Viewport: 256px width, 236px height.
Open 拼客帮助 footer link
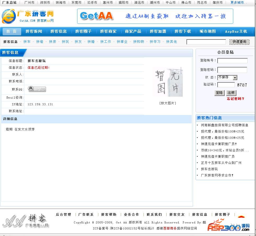(109, 215)
